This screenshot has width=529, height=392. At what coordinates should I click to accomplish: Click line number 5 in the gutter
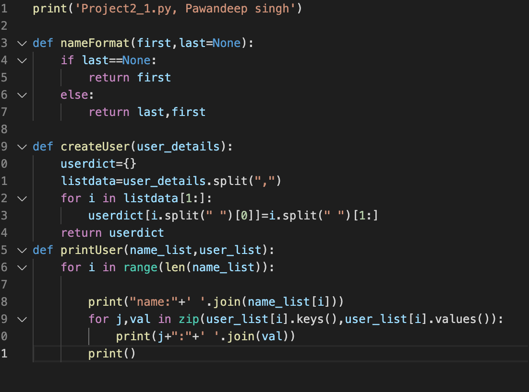coord(5,77)
